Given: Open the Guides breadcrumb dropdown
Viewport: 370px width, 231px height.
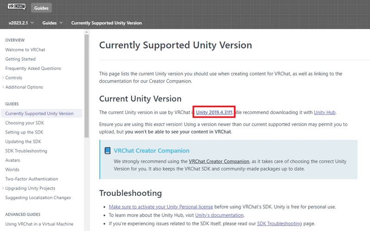Looking at the screenshot, I should [x=52, y=23].
